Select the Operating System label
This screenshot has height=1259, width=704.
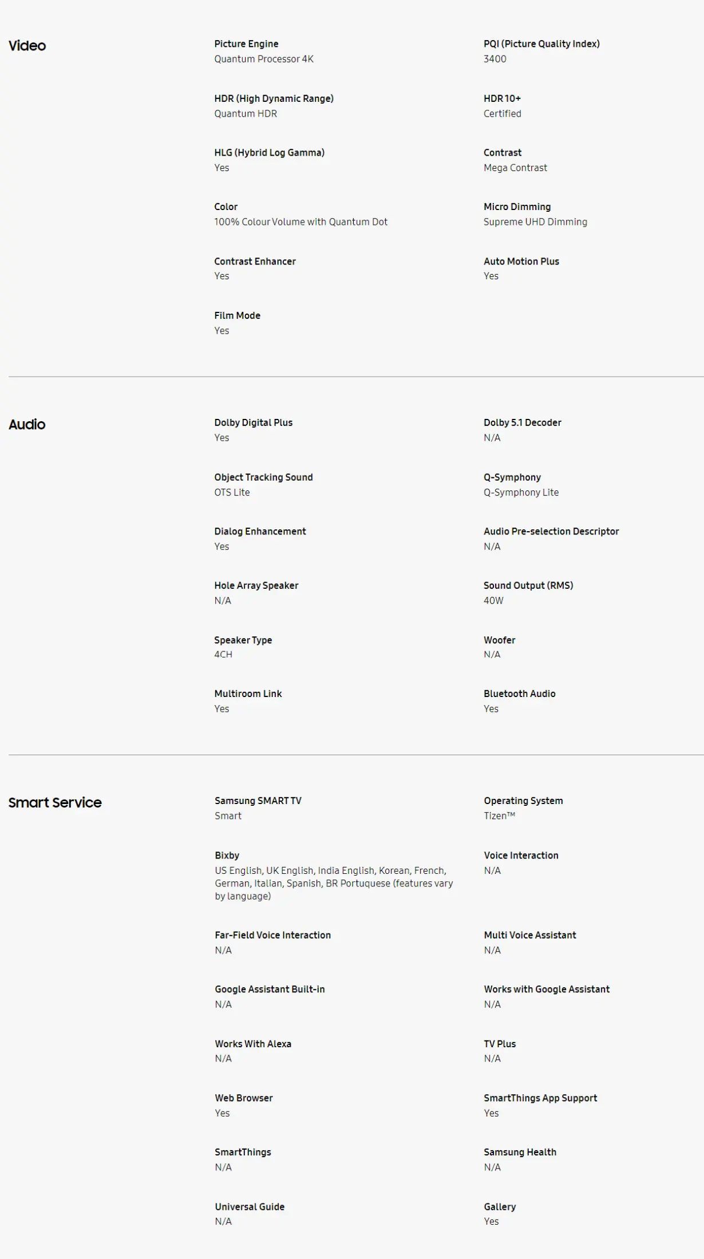pos(523,801)
